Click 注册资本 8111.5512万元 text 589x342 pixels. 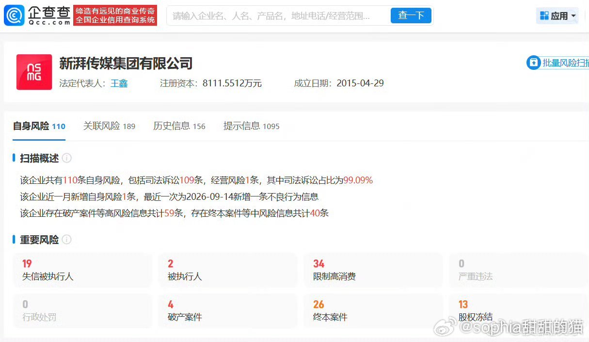pos(211,83)
